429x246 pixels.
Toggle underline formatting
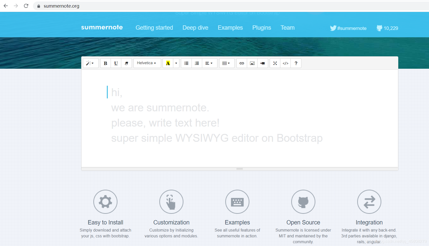[116, 63]
